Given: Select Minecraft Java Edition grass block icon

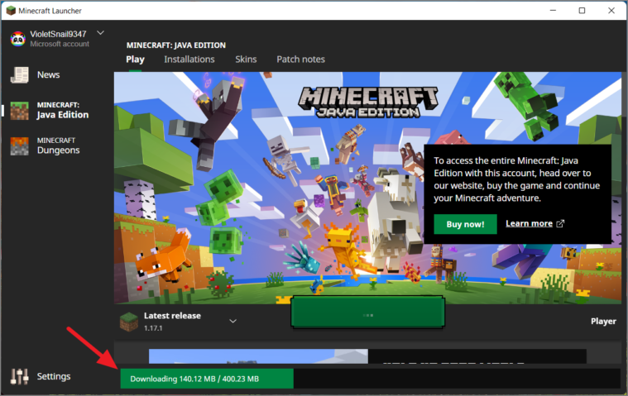Looking at the screenshot, I should [x=19, y=111].
